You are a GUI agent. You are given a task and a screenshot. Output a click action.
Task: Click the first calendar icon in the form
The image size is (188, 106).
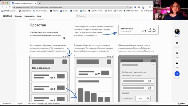pyautogui.click(x=150, y=81)
